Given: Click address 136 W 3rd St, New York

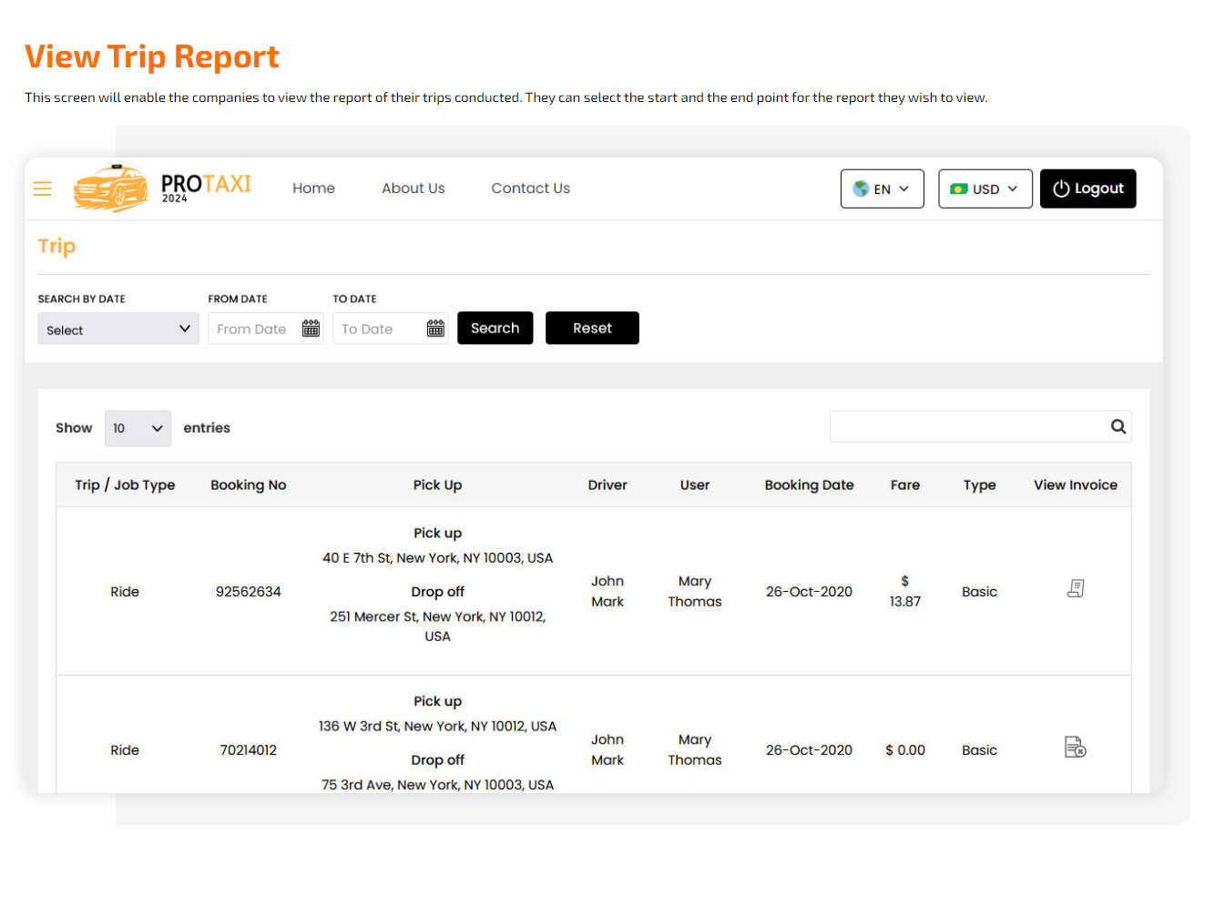Looking at the screenshot, I should click(x=437, y=727).
